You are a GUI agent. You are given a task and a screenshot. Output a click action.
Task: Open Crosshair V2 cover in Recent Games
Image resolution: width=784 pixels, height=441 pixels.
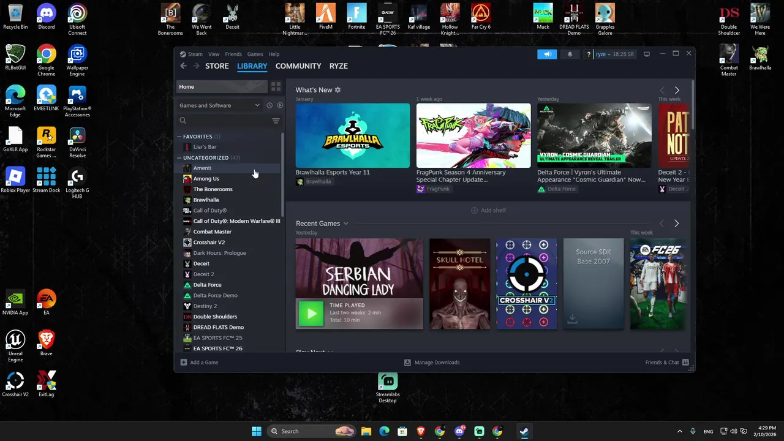click(x=527, y=284)
